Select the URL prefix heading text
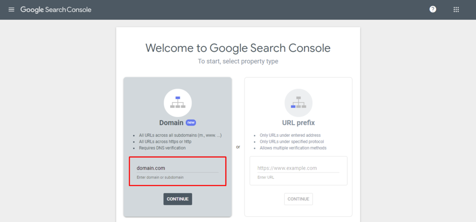Viewport: 476px width, 222px height. 298,123
